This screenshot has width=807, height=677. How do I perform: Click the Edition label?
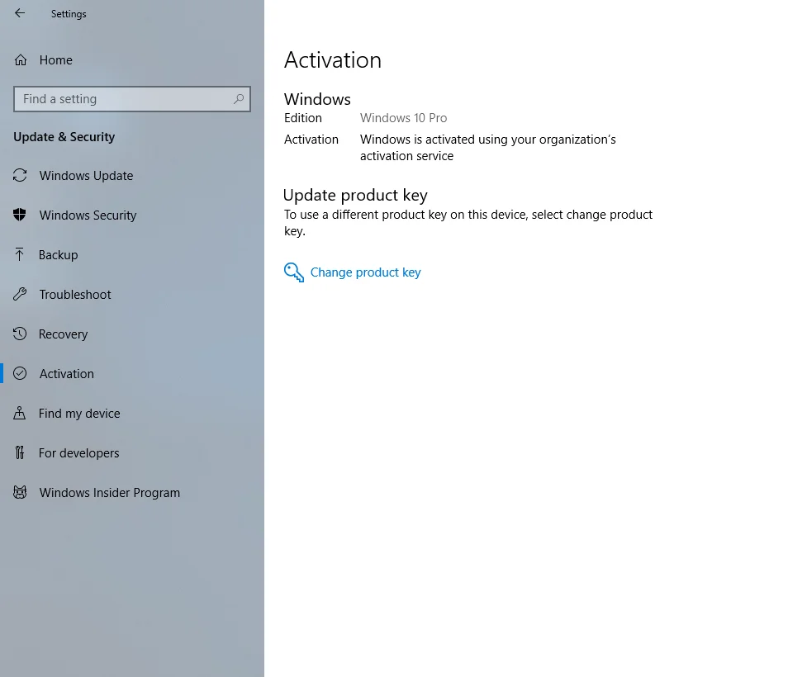tap(302, 118)
